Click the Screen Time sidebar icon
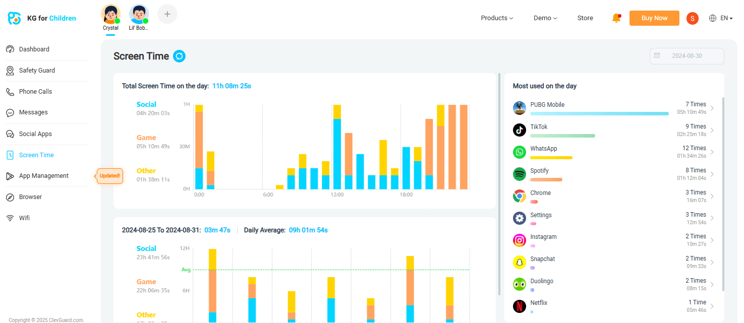The width and height of the screenshot is (744, 323). pyautogui.click(x=10, y=155)
